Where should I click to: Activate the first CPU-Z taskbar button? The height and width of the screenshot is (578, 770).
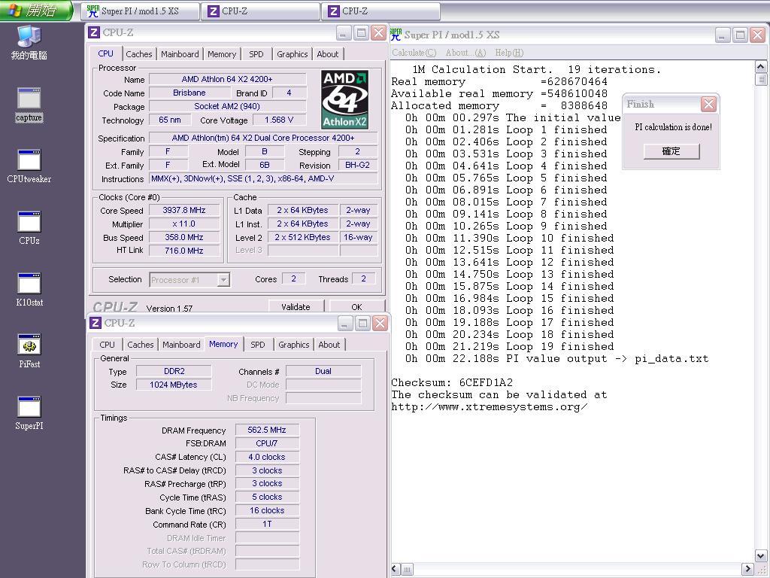click(x=261, y=11)
